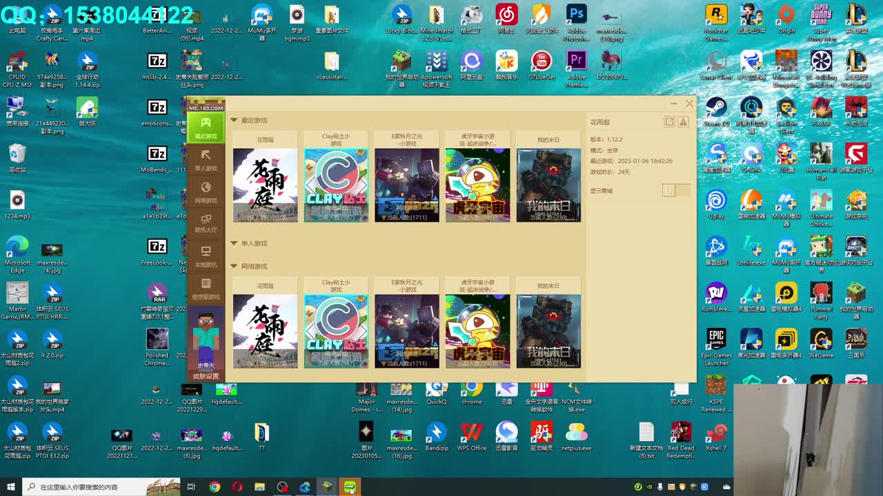Select E家秋月之光 game under 最近游戏

point(407,185)
